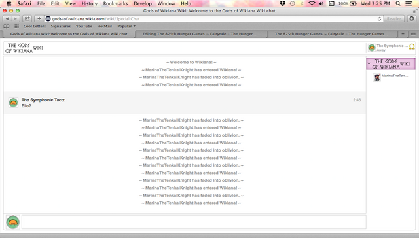This screenshot has width=419, height=238.
Task: Reload the page with the refresh icon
Action: coord(379,19)
